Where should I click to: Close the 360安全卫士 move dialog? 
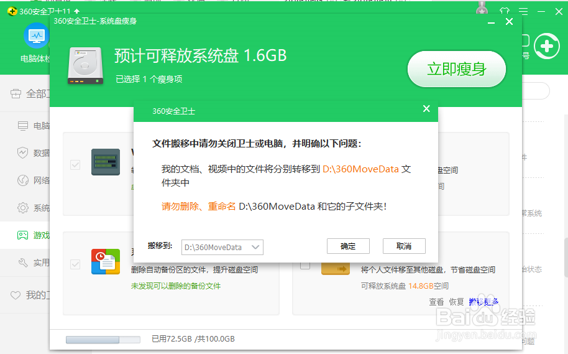coord(426,108)
